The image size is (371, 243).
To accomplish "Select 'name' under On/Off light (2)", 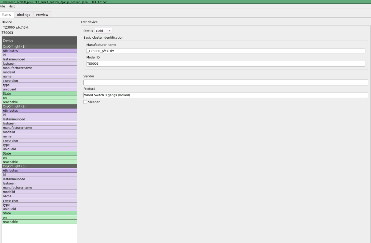I will tap(39, 136).
